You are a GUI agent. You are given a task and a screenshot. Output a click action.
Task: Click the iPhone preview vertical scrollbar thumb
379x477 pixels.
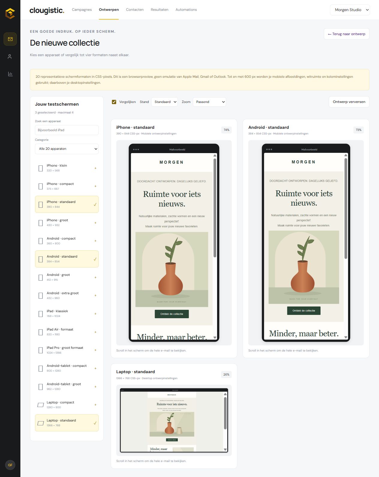pyautogui.click(x=215, y=208)
